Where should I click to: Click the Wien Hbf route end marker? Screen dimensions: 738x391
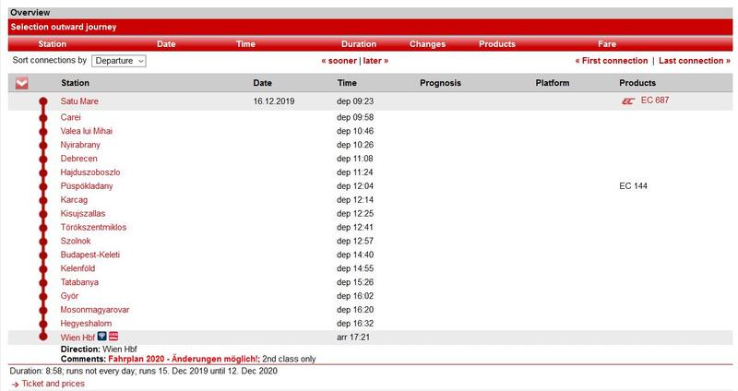pyautogui.click(x=42, y=338)
